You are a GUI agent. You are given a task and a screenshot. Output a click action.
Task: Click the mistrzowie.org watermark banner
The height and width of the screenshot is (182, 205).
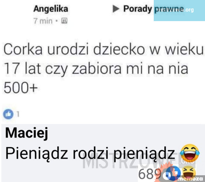tap(179, 11)
